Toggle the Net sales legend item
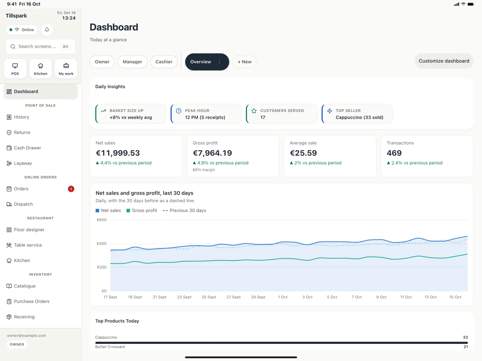Viewport: 482px width, 361px height. click(x=108, y=211)
